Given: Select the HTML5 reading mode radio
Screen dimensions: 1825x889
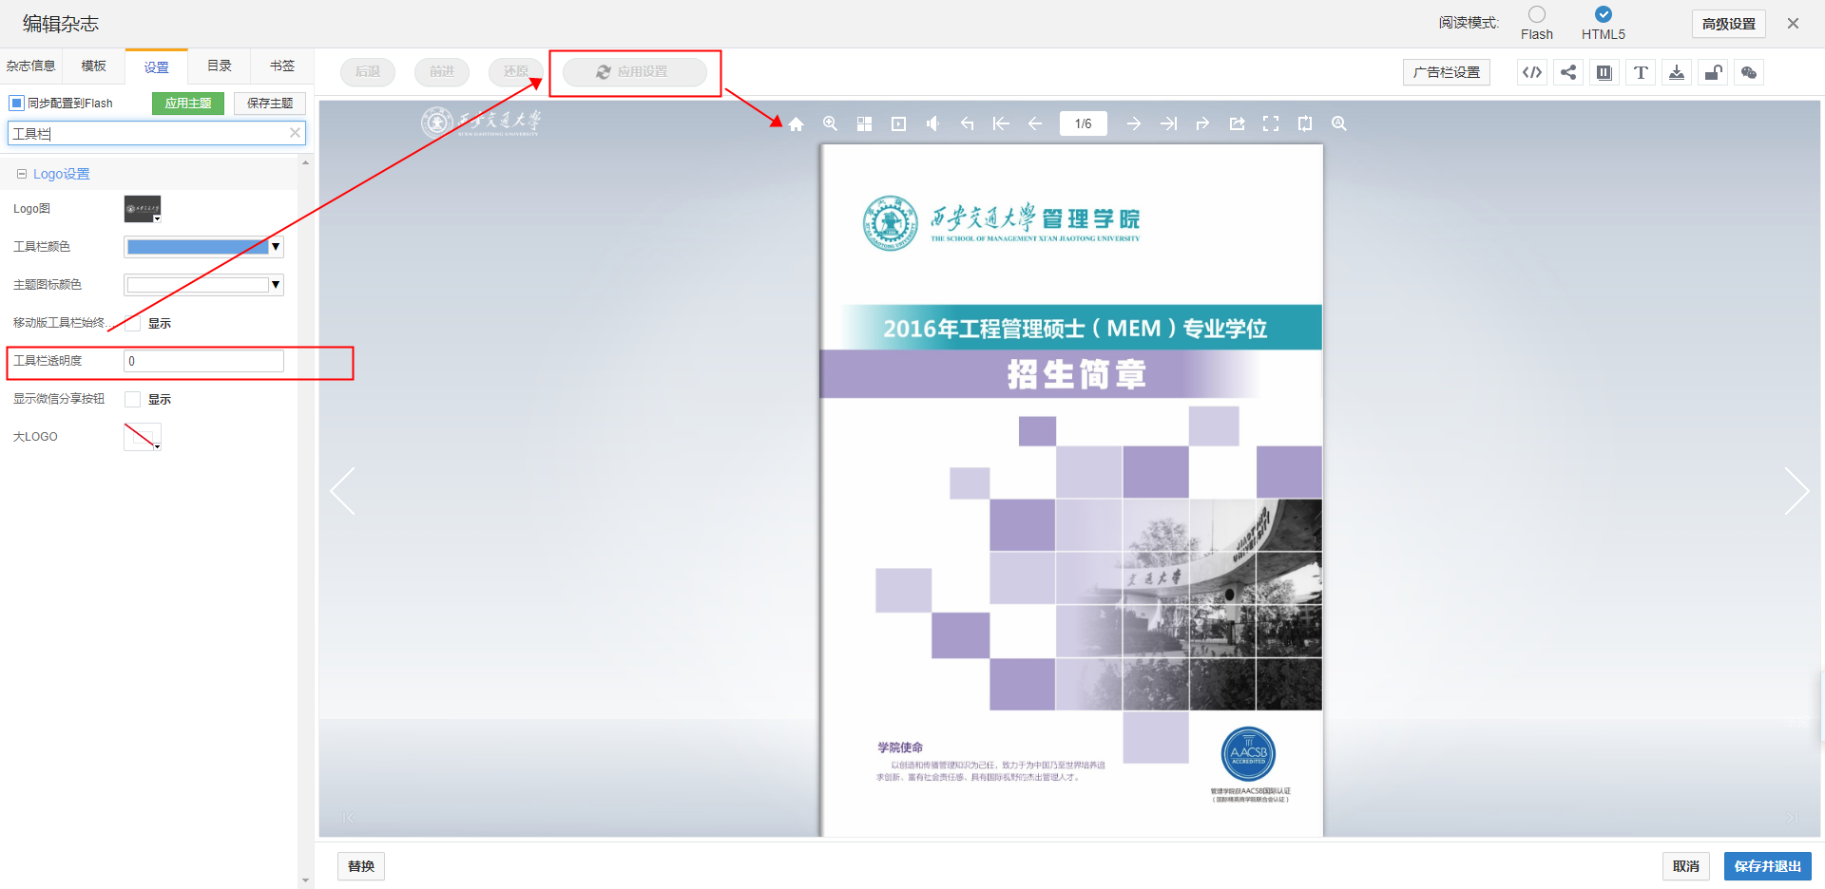Looking at the screenshot, I should 1604,14.
